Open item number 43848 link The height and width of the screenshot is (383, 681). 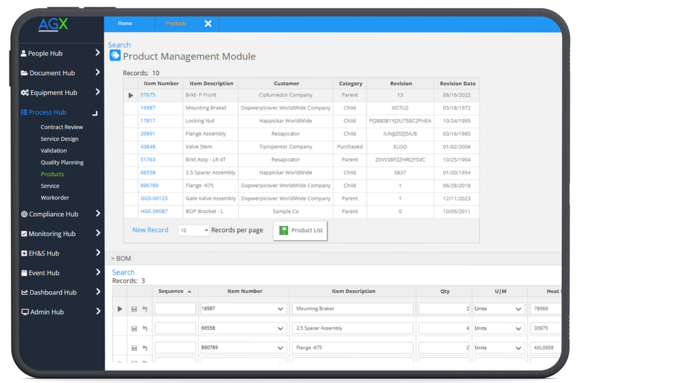(148, 147)
